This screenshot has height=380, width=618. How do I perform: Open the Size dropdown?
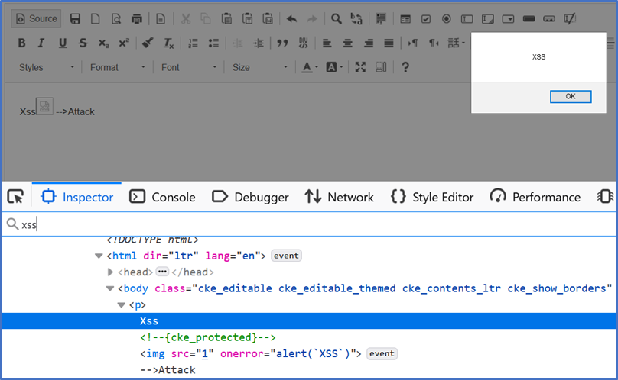[259, 68]
